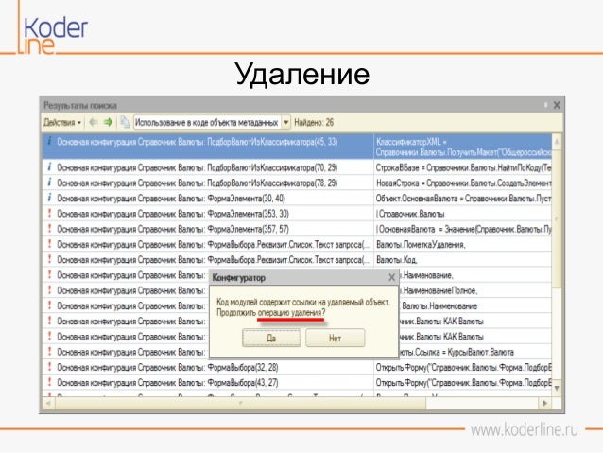Click cell Валюты.Код,
Image resolution: width=603 pixels, height=453 pixels.
[462, 260]
